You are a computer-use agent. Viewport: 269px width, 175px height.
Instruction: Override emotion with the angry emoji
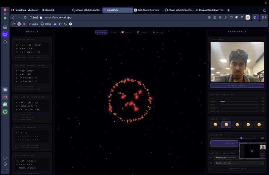coord(226,125)
